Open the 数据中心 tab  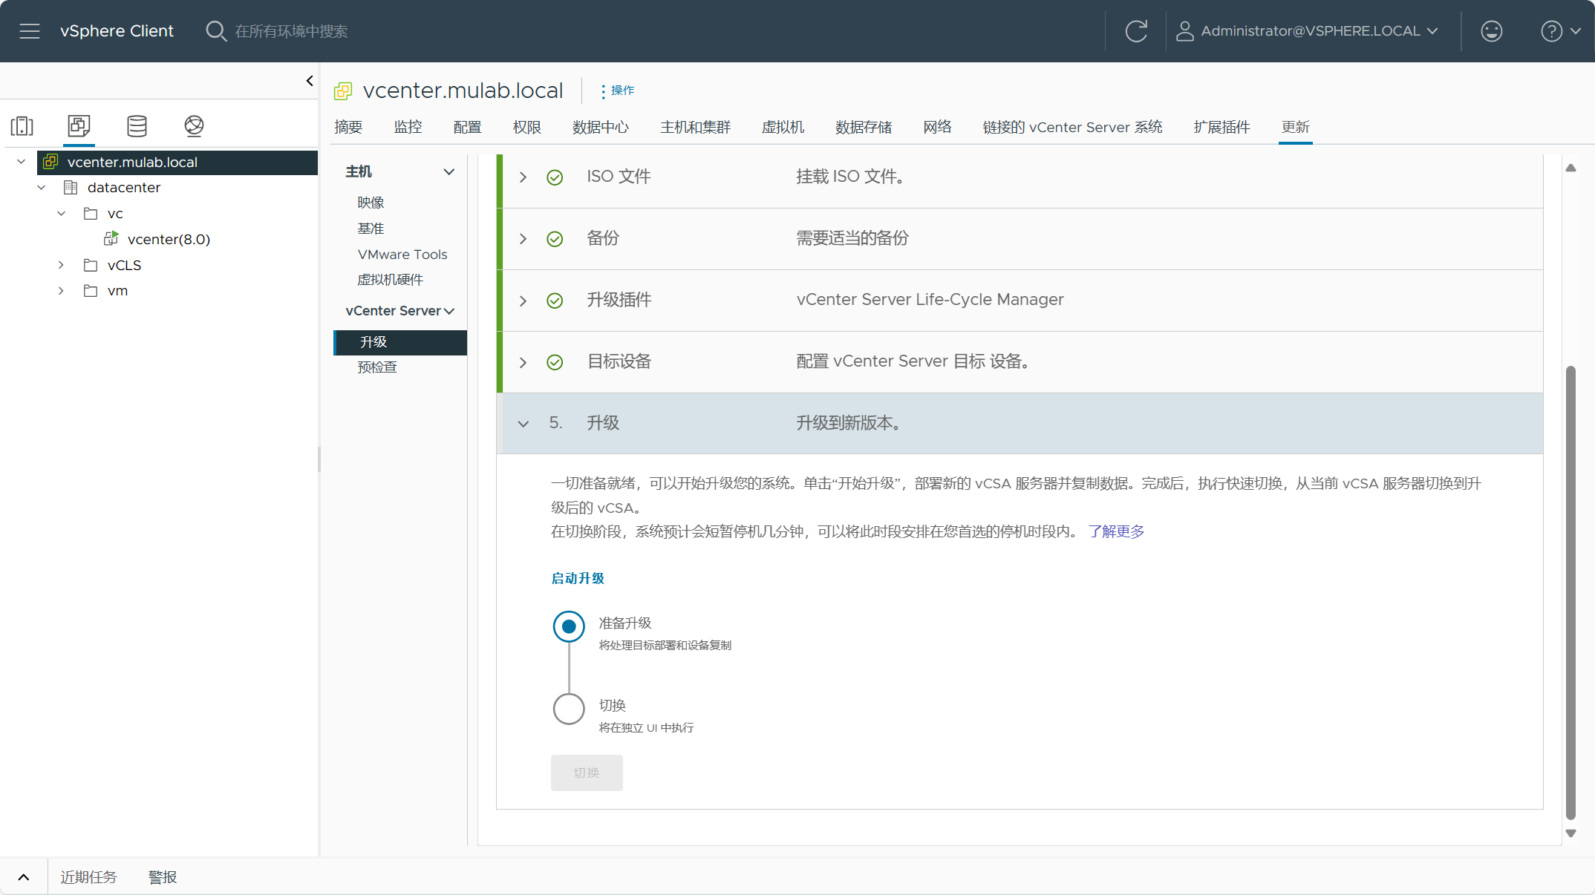coord(600,127)
